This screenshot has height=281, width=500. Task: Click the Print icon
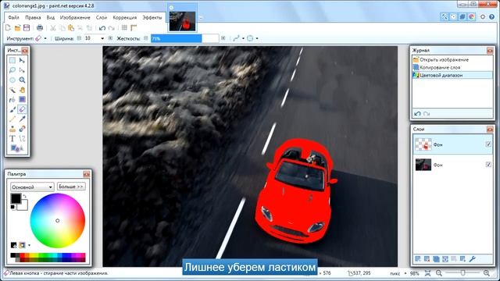pos(40,28)
